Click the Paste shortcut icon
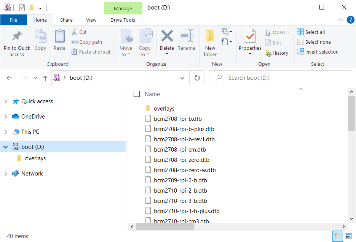356x242 pixels. [74, 52]
